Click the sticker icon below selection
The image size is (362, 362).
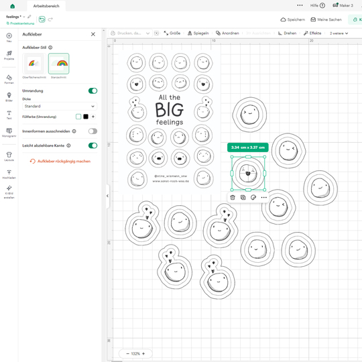pyautogui.click(x=253, y=197)
